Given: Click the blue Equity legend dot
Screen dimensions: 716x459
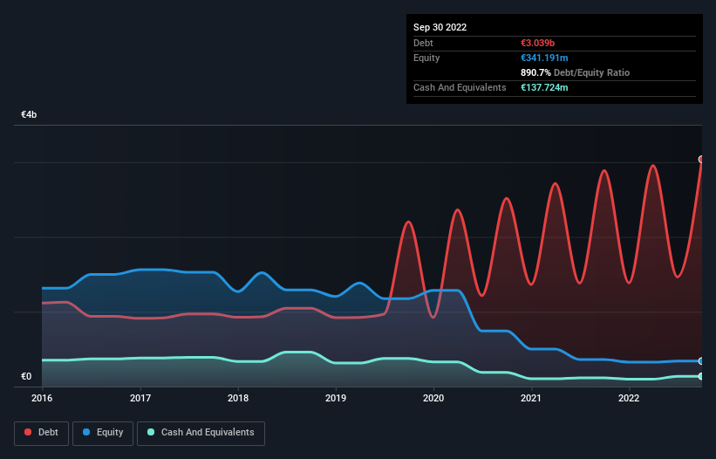Looking at the screenshot, I should pyautogui.click(x=86, y=432).
